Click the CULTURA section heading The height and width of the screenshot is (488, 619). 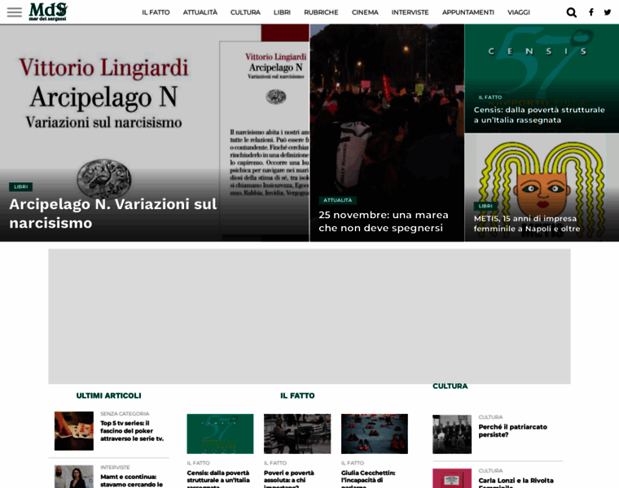450,386
